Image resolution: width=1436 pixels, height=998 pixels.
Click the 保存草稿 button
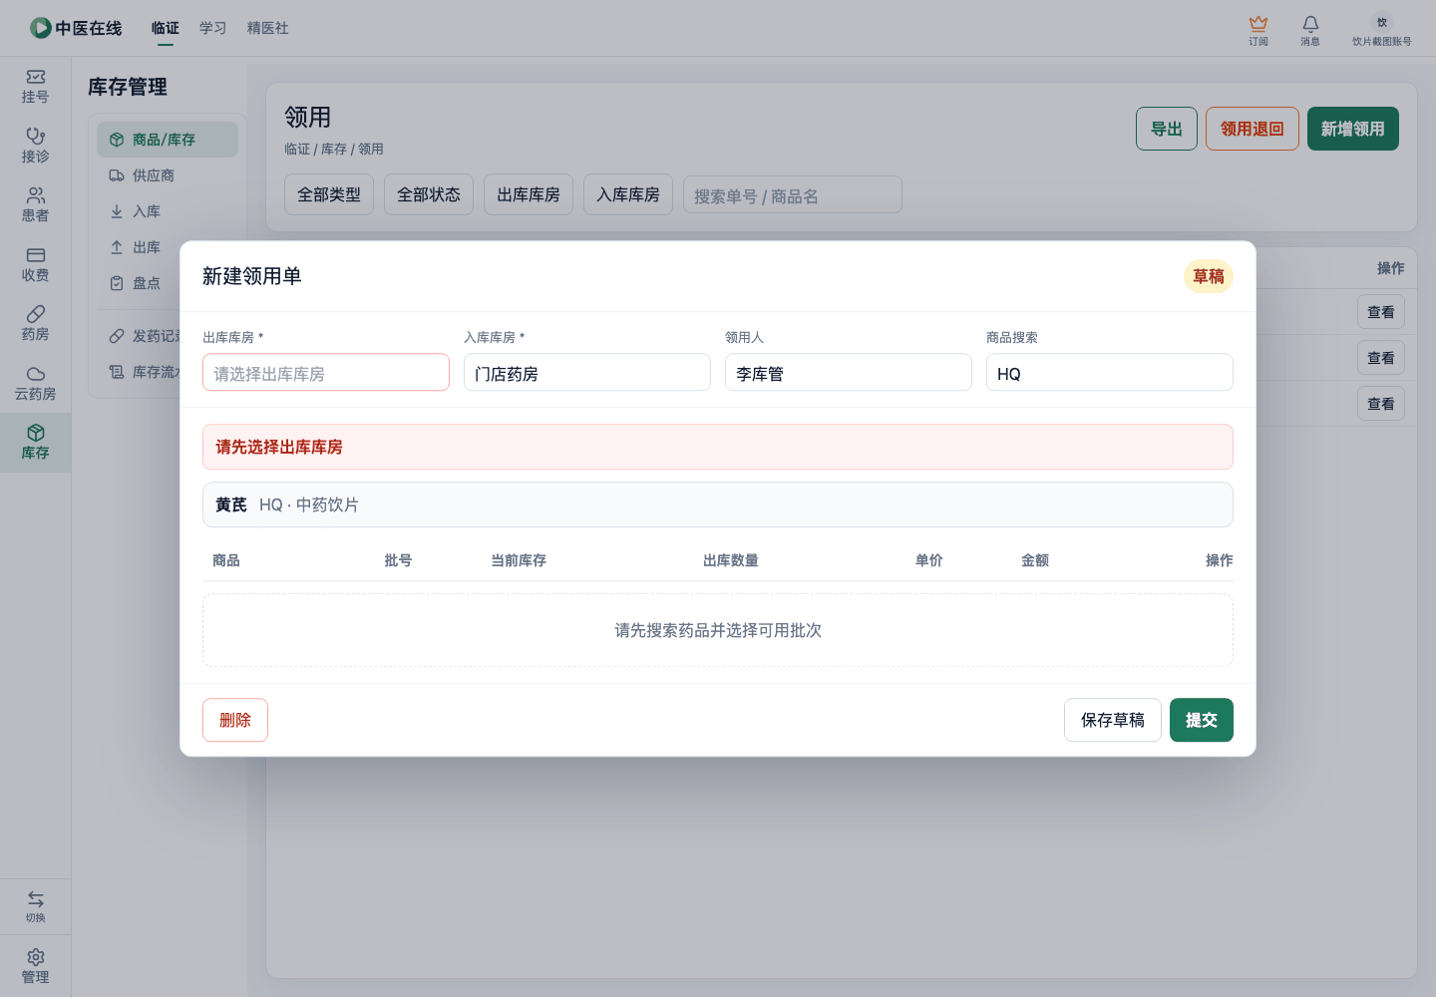pos(1113,720)
